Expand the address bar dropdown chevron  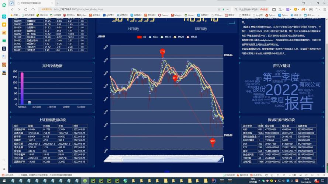[x=228, y=10]
